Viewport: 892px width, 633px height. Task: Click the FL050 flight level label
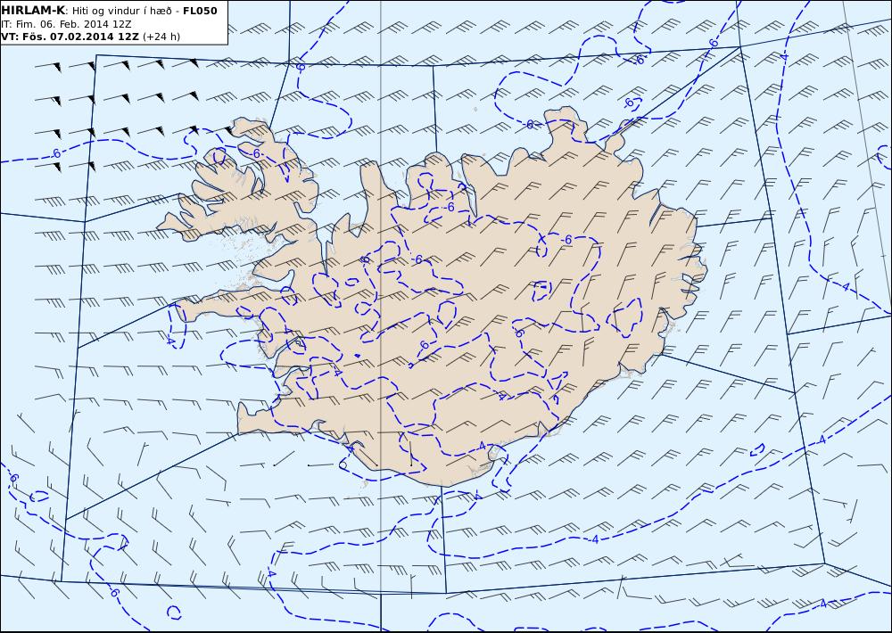(200, 11)
